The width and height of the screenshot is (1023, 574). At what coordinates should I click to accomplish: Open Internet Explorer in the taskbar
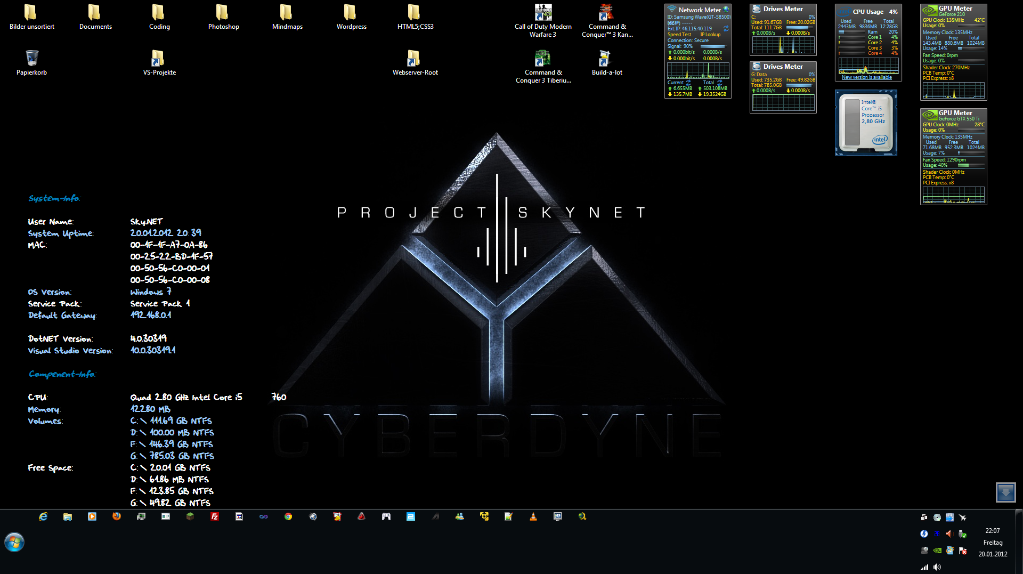[43, 516]
